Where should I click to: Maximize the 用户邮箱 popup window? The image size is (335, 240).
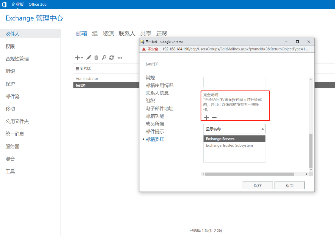coord(297,42)
